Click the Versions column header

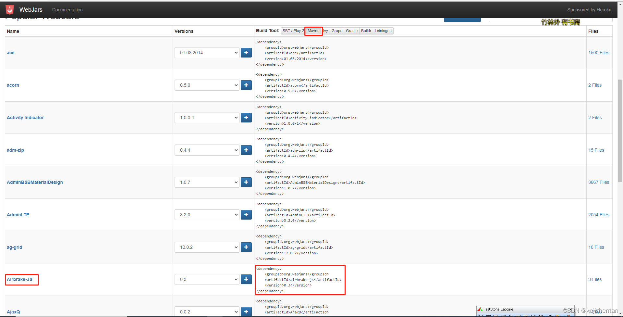coord(184,31)
